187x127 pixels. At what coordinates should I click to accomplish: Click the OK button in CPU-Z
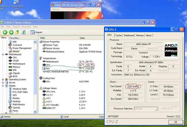point(176,122)
